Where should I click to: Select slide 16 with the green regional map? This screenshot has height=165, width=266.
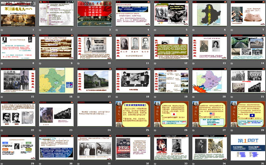coord(56,80)
